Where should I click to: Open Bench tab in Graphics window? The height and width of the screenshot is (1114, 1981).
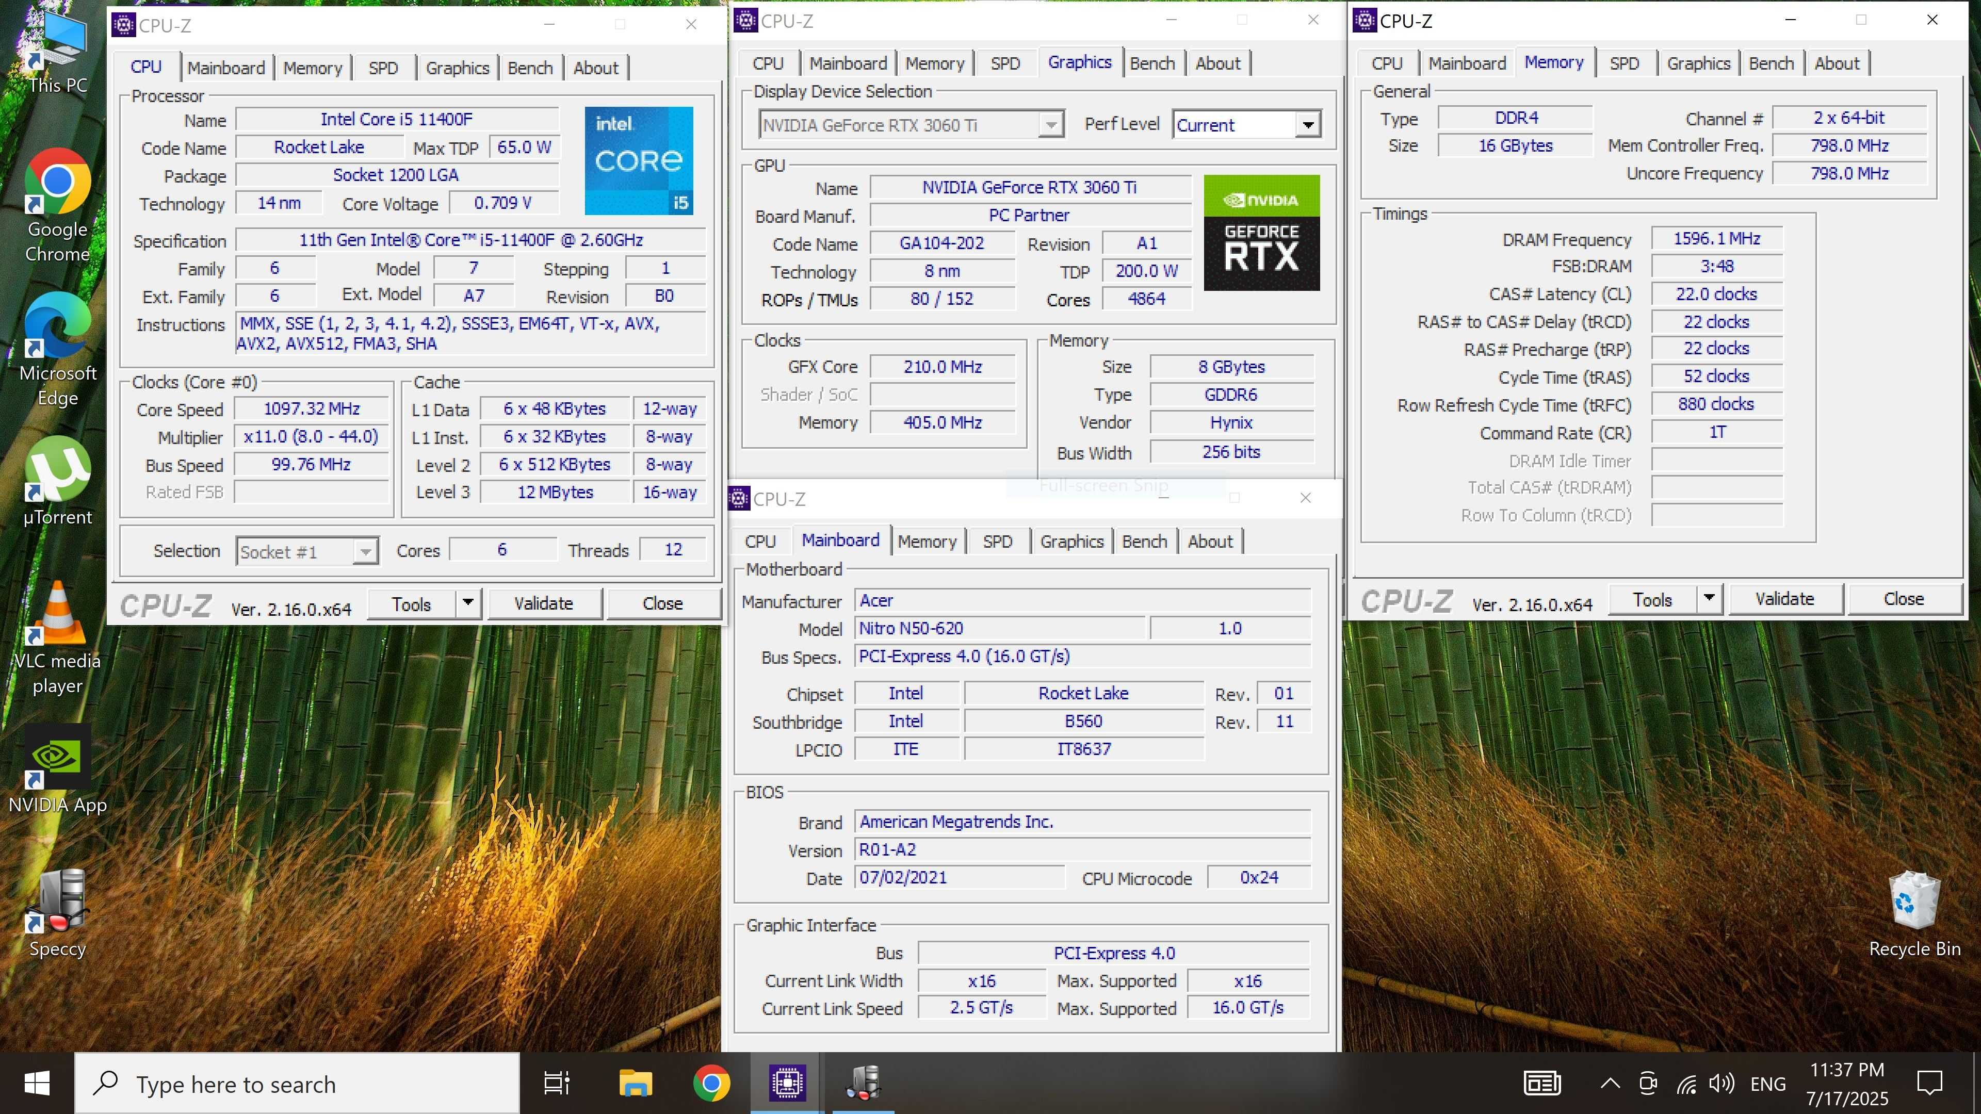(x=1152, y=63)
